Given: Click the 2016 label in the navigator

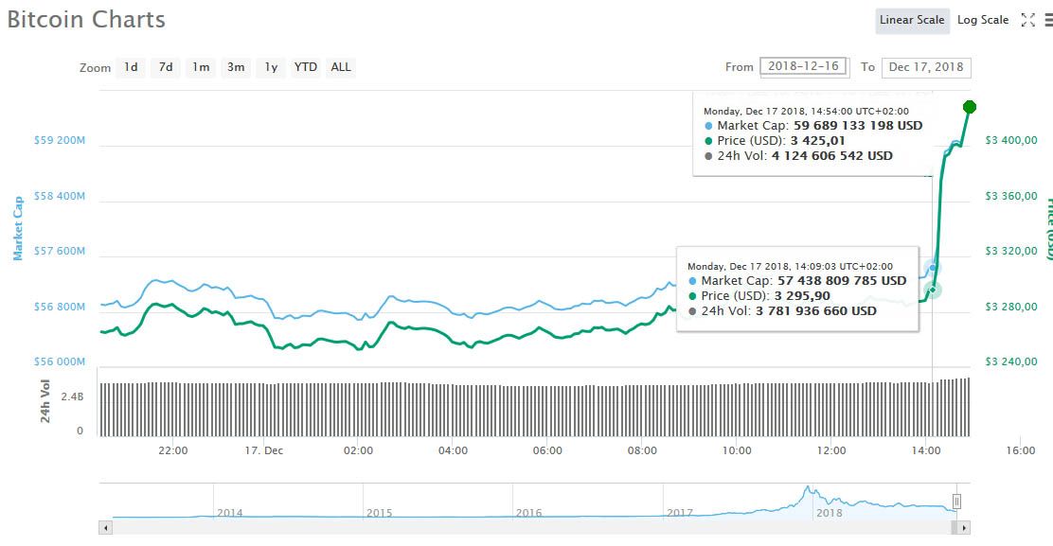Looking at the screenshot, I should (x=529, y=513).
